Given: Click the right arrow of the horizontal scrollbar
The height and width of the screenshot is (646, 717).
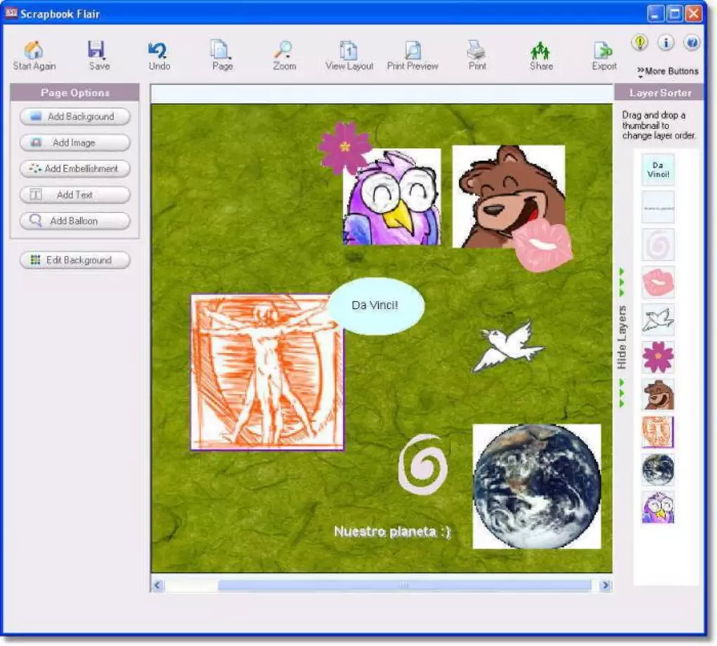Looking at the screenshot, I should (x=605, y=585).
